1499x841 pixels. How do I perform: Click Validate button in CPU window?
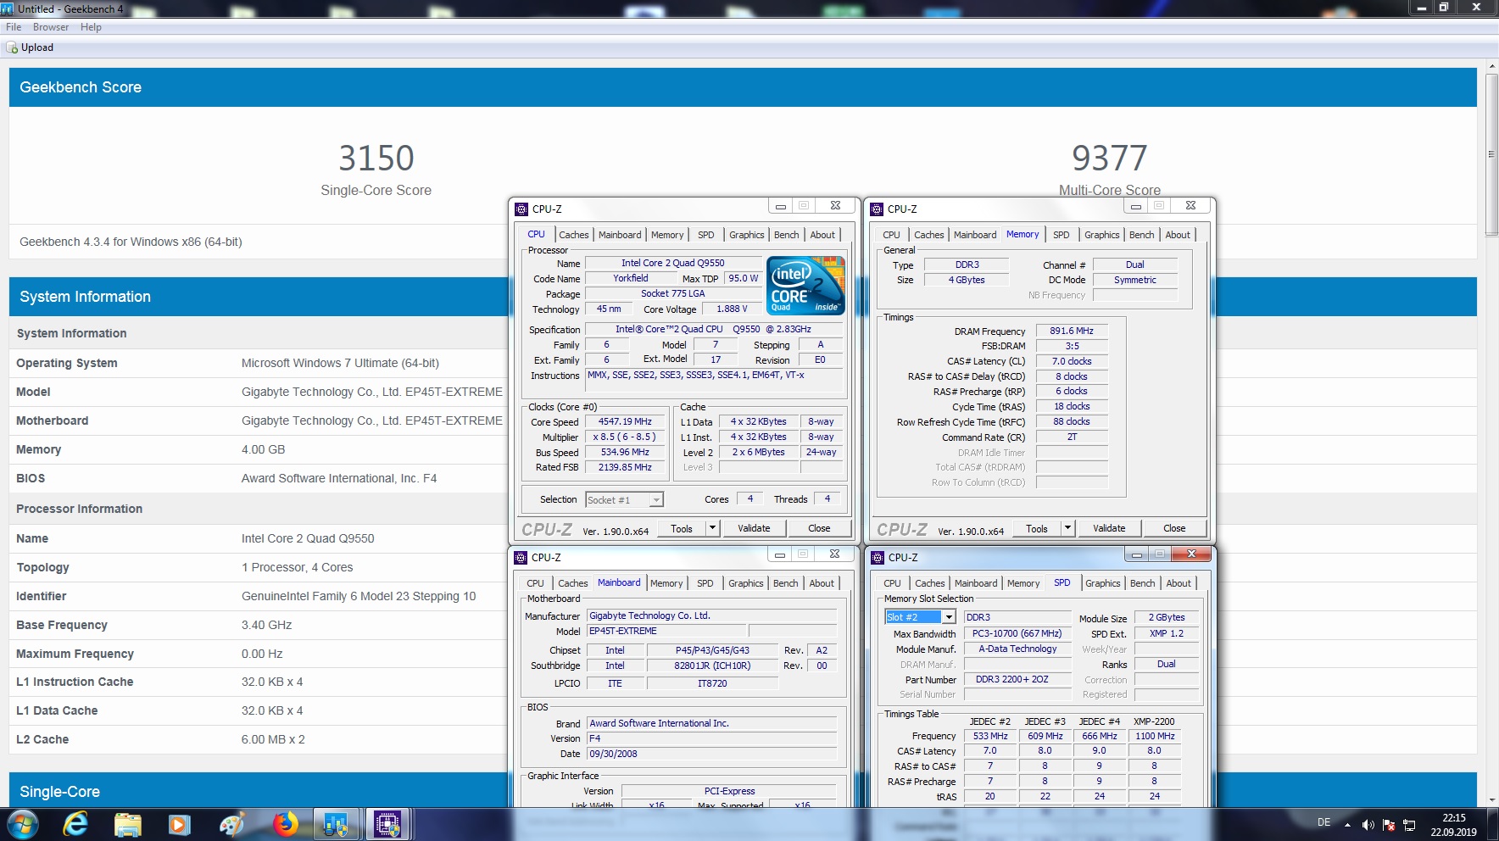point(754,528)
